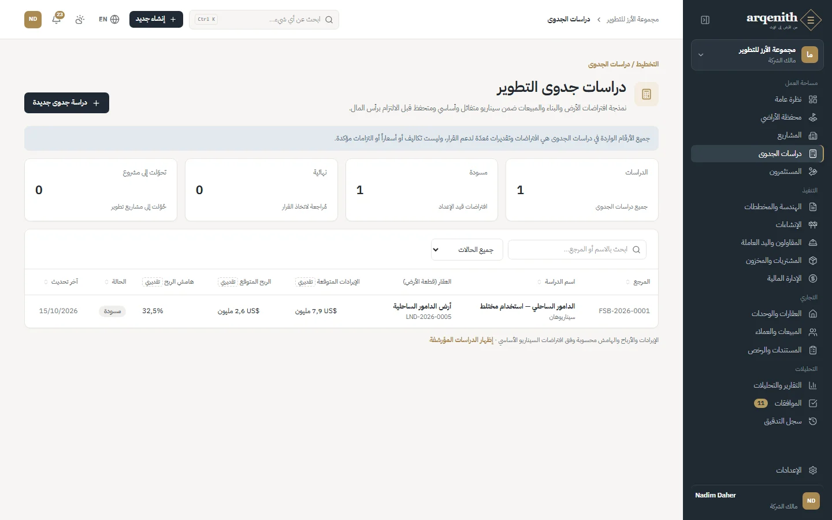832x520 pixels.
Task: Click the الهندسة والمخططات document icon
Action: click(813, 207)
